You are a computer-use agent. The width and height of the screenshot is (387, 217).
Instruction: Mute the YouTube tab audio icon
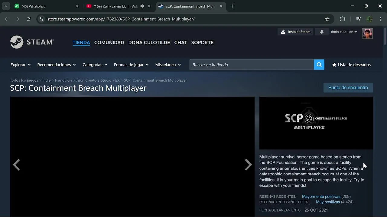click(x=142, y=6)
